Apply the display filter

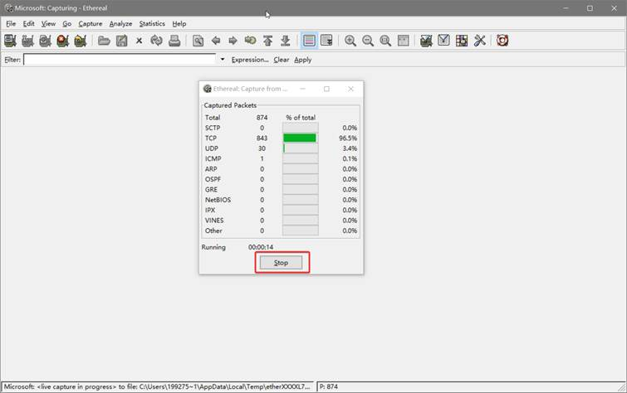click(302, 60)
